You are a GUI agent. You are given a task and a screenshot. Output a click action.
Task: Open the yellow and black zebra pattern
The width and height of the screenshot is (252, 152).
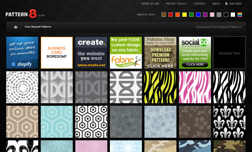pos(160,87)
